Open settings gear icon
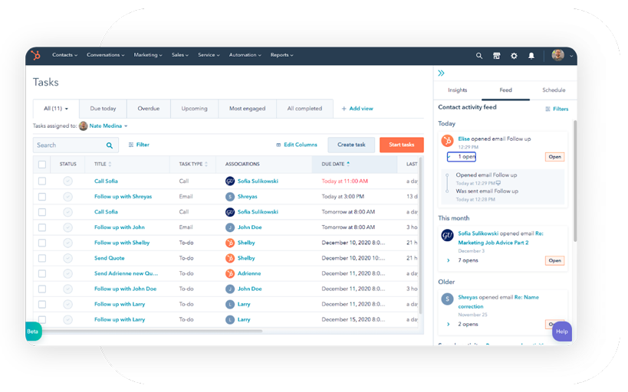628x392 pixels. click(x=514, y=56)
